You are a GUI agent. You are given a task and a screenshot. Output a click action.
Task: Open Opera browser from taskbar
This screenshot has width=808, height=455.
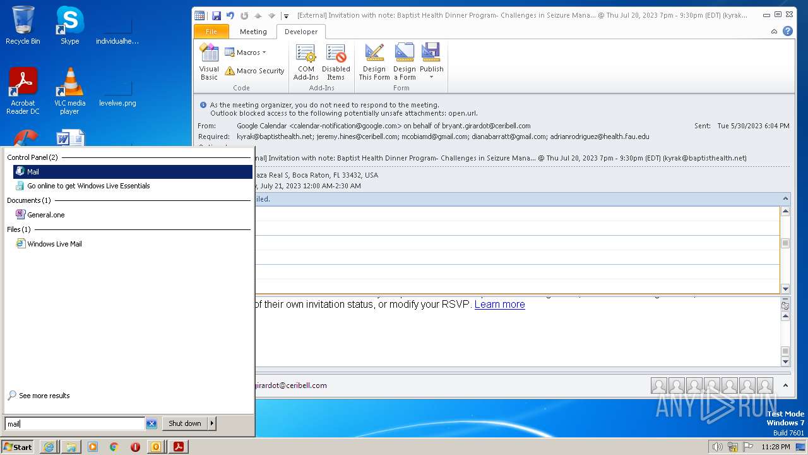click(135, 447)
